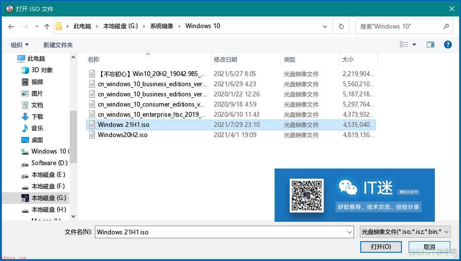Viewport: 461px width, 261px height.
Task: Expand the address bar history dropdown
Action: pyautogui.click(x=325, y=27)
